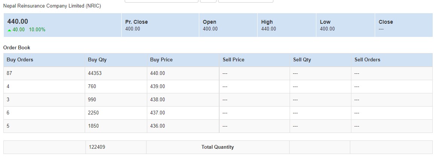Click the Sell Qty column header
The width and height of the screenshot is (438, 157).
pyautogui.click(x=302, y=60)
